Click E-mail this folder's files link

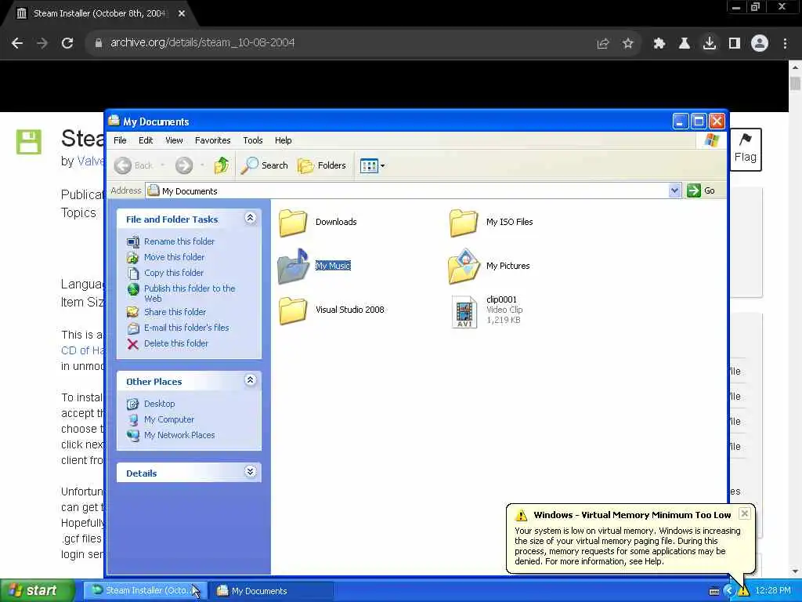[186, 328]
